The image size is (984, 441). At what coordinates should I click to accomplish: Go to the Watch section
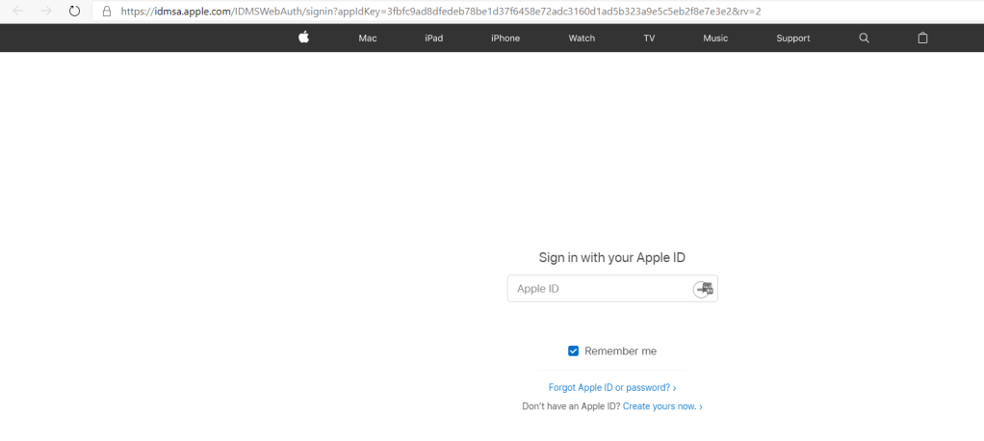click(582, 39)
